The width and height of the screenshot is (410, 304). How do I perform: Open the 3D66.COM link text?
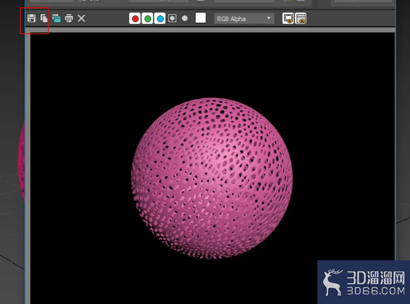376,291
